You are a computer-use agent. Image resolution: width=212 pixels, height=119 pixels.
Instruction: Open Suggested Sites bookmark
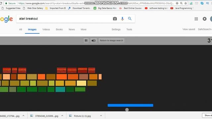coord(11,8)
